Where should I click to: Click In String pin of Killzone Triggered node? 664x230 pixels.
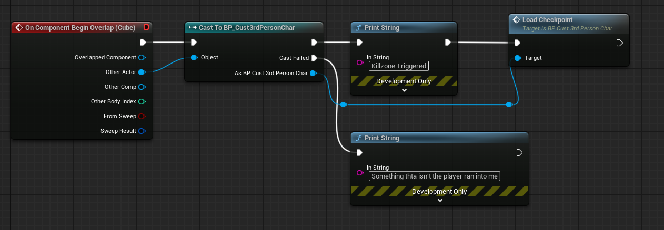click(x=360, y=62)
